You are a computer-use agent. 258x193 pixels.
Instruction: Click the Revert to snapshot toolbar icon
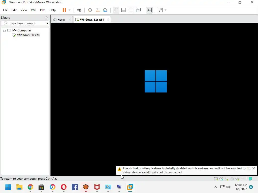[98, 10]
